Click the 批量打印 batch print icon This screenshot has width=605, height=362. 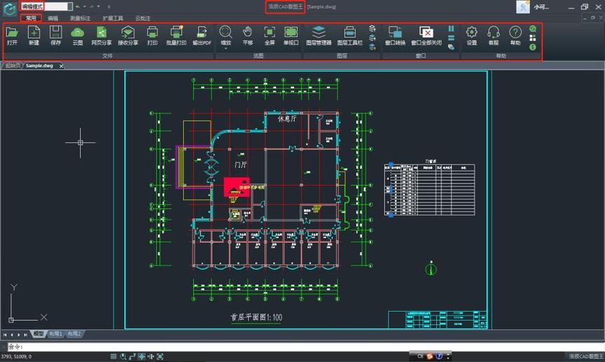point(176,32)
